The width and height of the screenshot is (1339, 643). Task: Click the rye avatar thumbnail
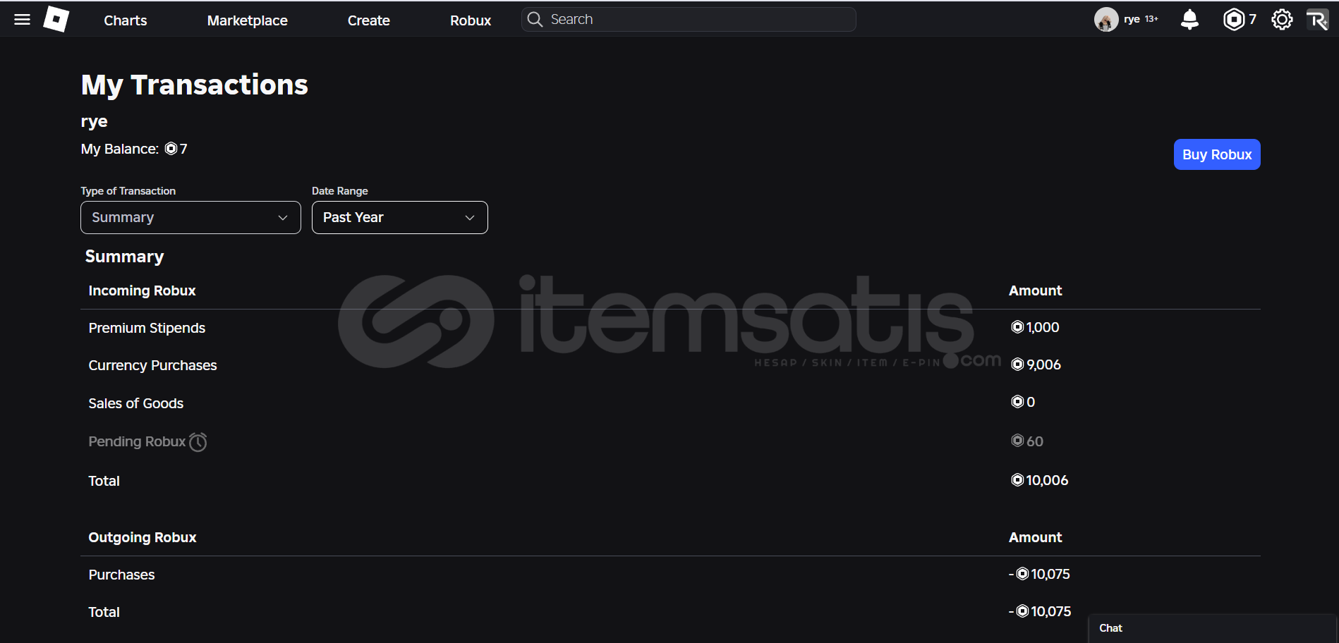(x=1106, y=19)
